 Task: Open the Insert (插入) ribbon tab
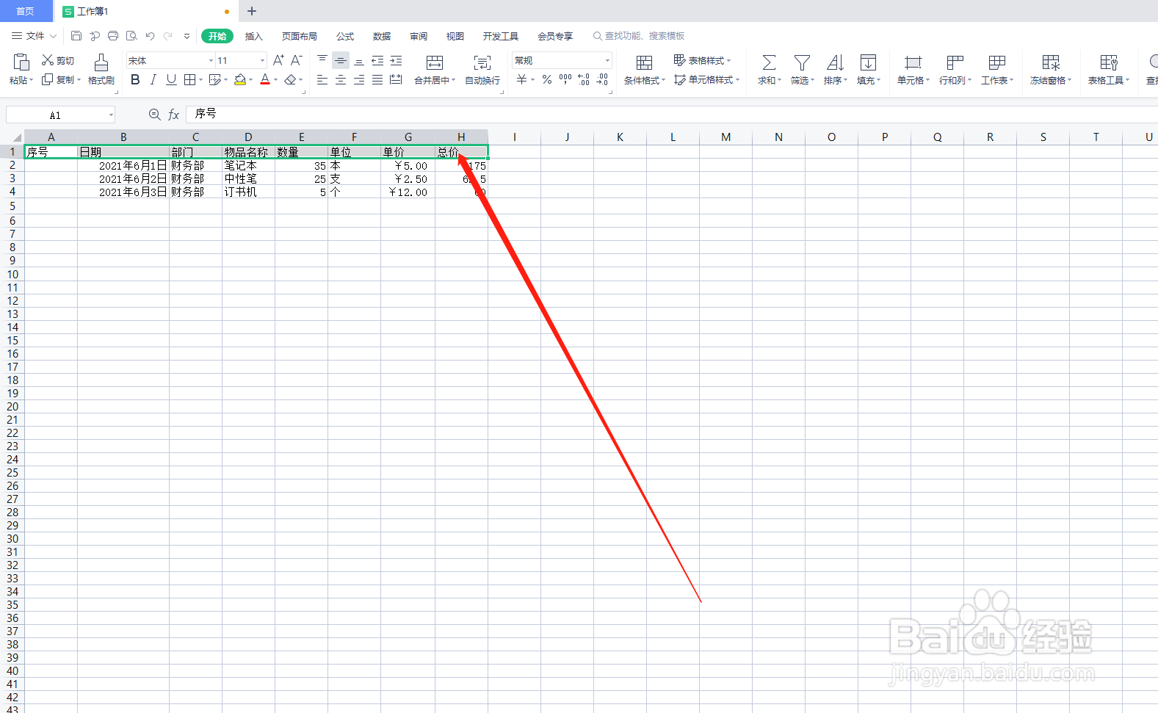click(x=253, y=36)
